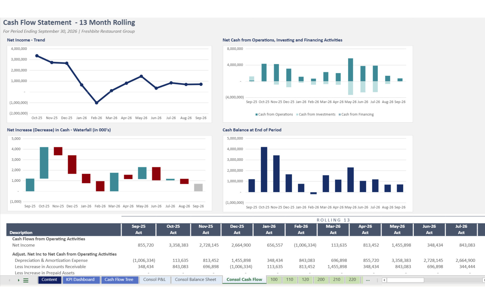Viewport: 485px width, 303px height.
Task: Open the KPI Dashboard sheet tab
Action: (80, 280)
